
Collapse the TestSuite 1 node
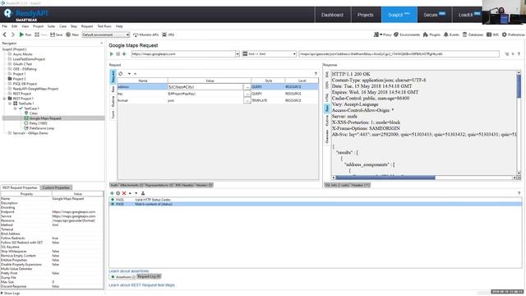click(10, 104)
